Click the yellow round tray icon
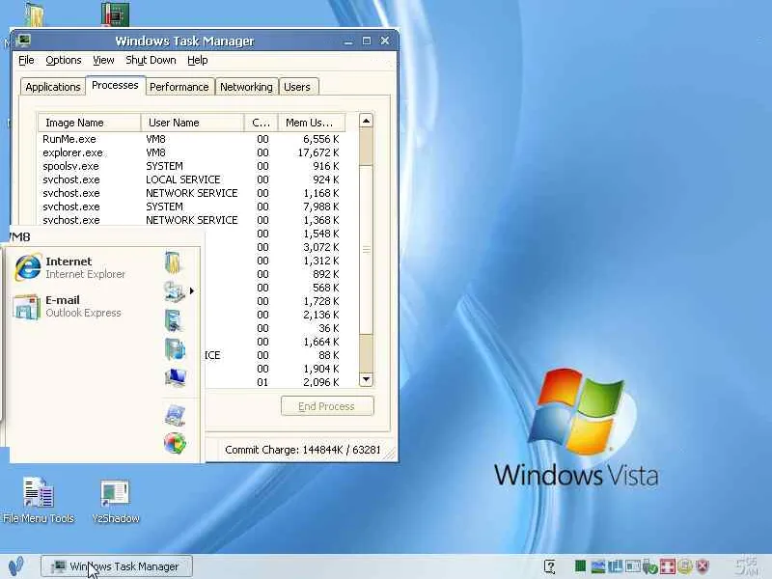 684,566
